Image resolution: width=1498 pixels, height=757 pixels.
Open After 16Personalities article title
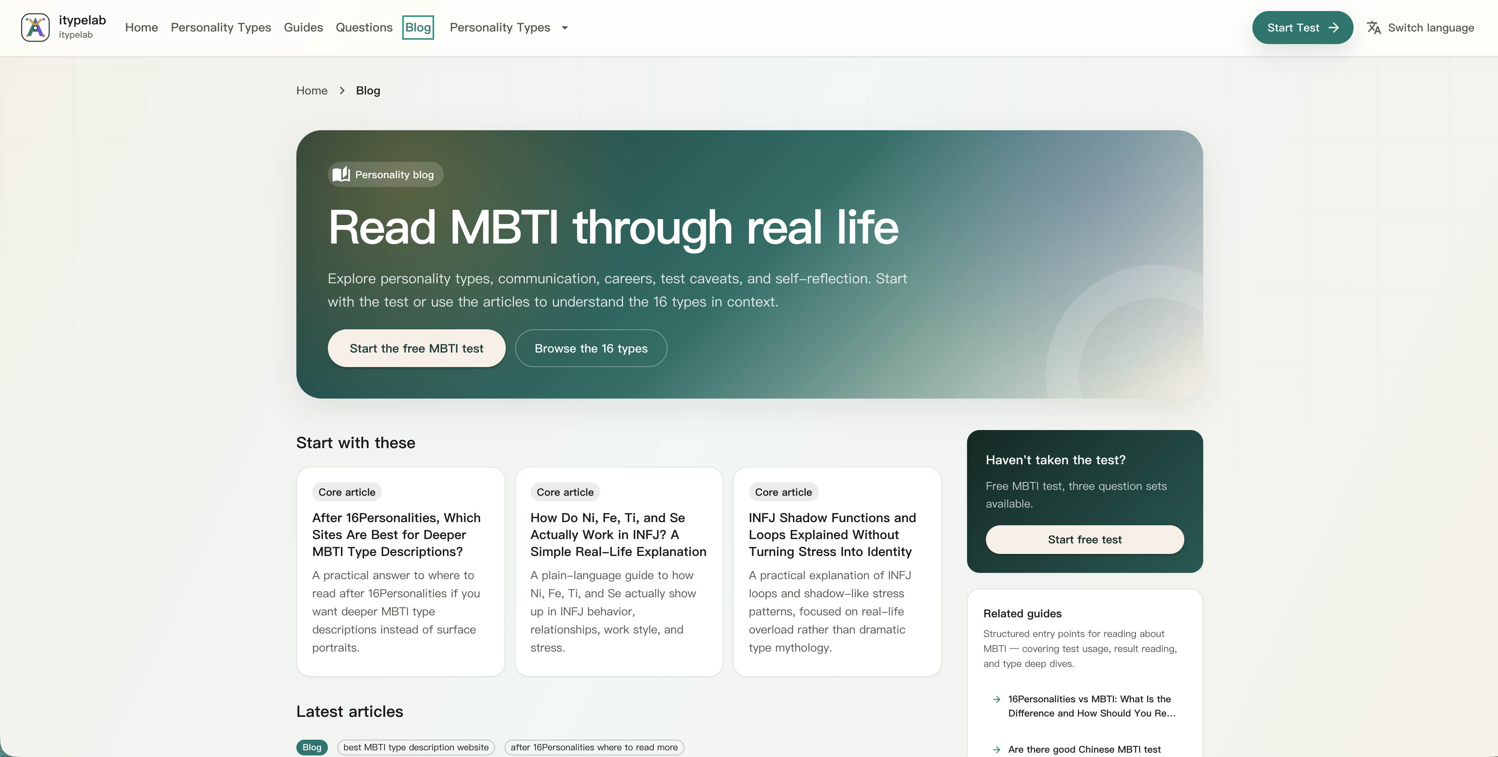397,535
